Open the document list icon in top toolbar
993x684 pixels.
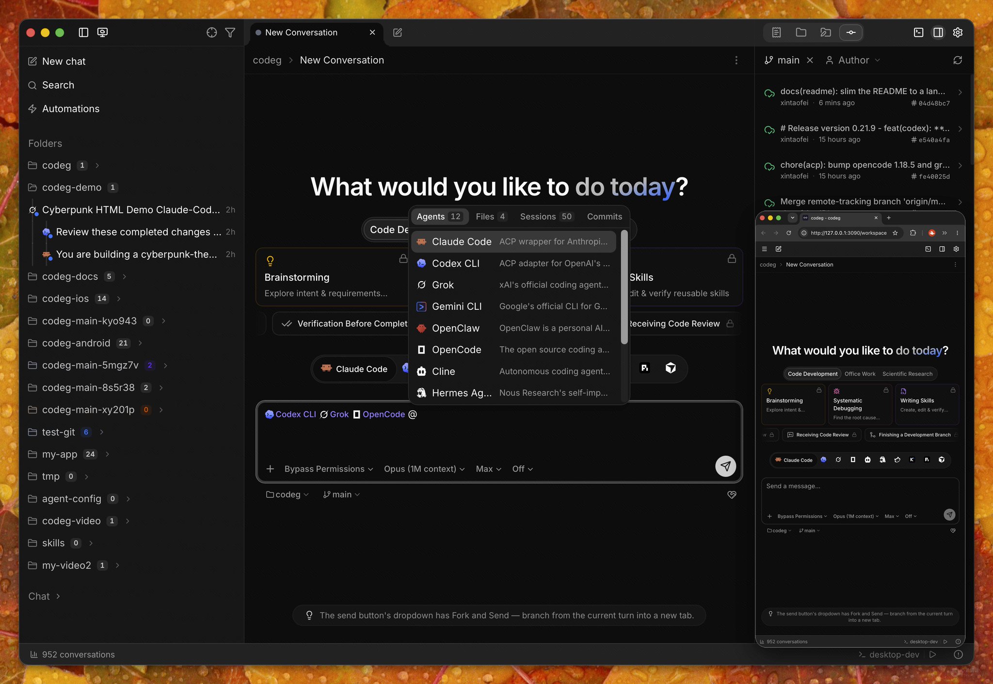(776, 32)
